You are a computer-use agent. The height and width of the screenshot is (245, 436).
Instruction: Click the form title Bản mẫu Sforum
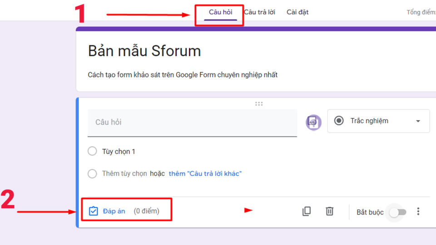click(144, 51)
